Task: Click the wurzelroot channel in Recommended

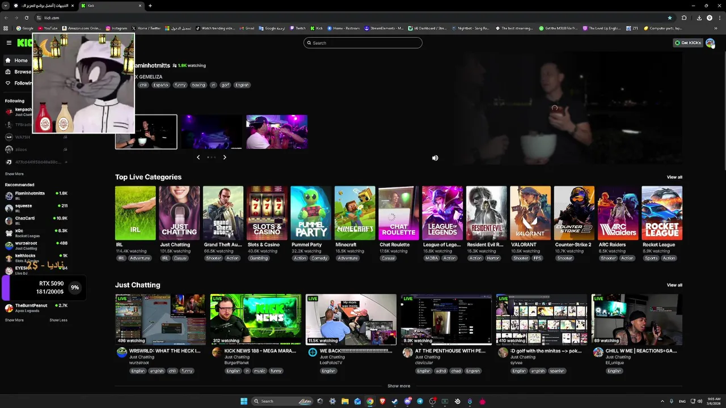Action: [36, 245]
